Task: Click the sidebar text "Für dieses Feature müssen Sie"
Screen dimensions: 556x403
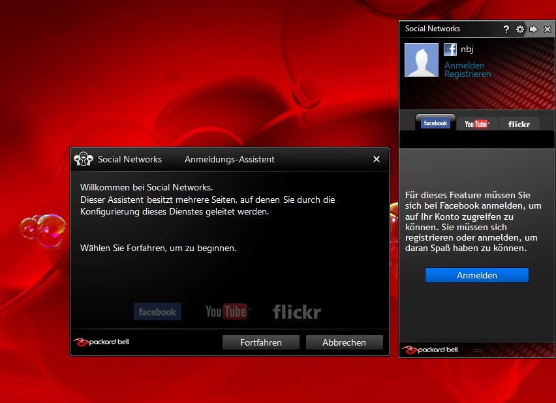Action: (x=468, y=195)
